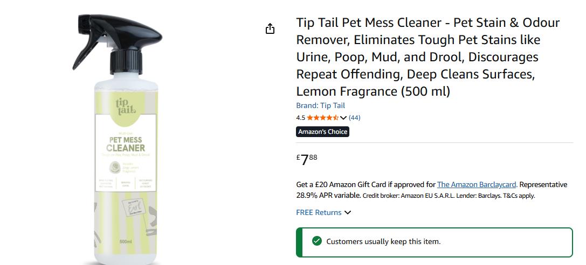Click the Amazon's Choice badge
The image size is (586, 265).
click(322, 132)
